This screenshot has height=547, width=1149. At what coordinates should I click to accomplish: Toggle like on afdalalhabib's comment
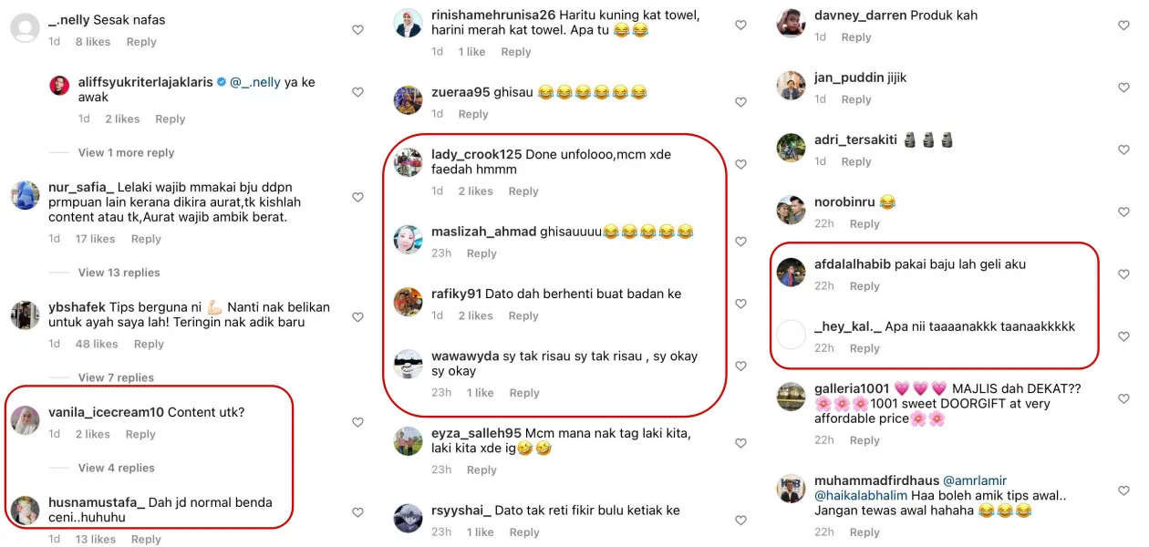pyautogui.click(x=1123, y=274)
